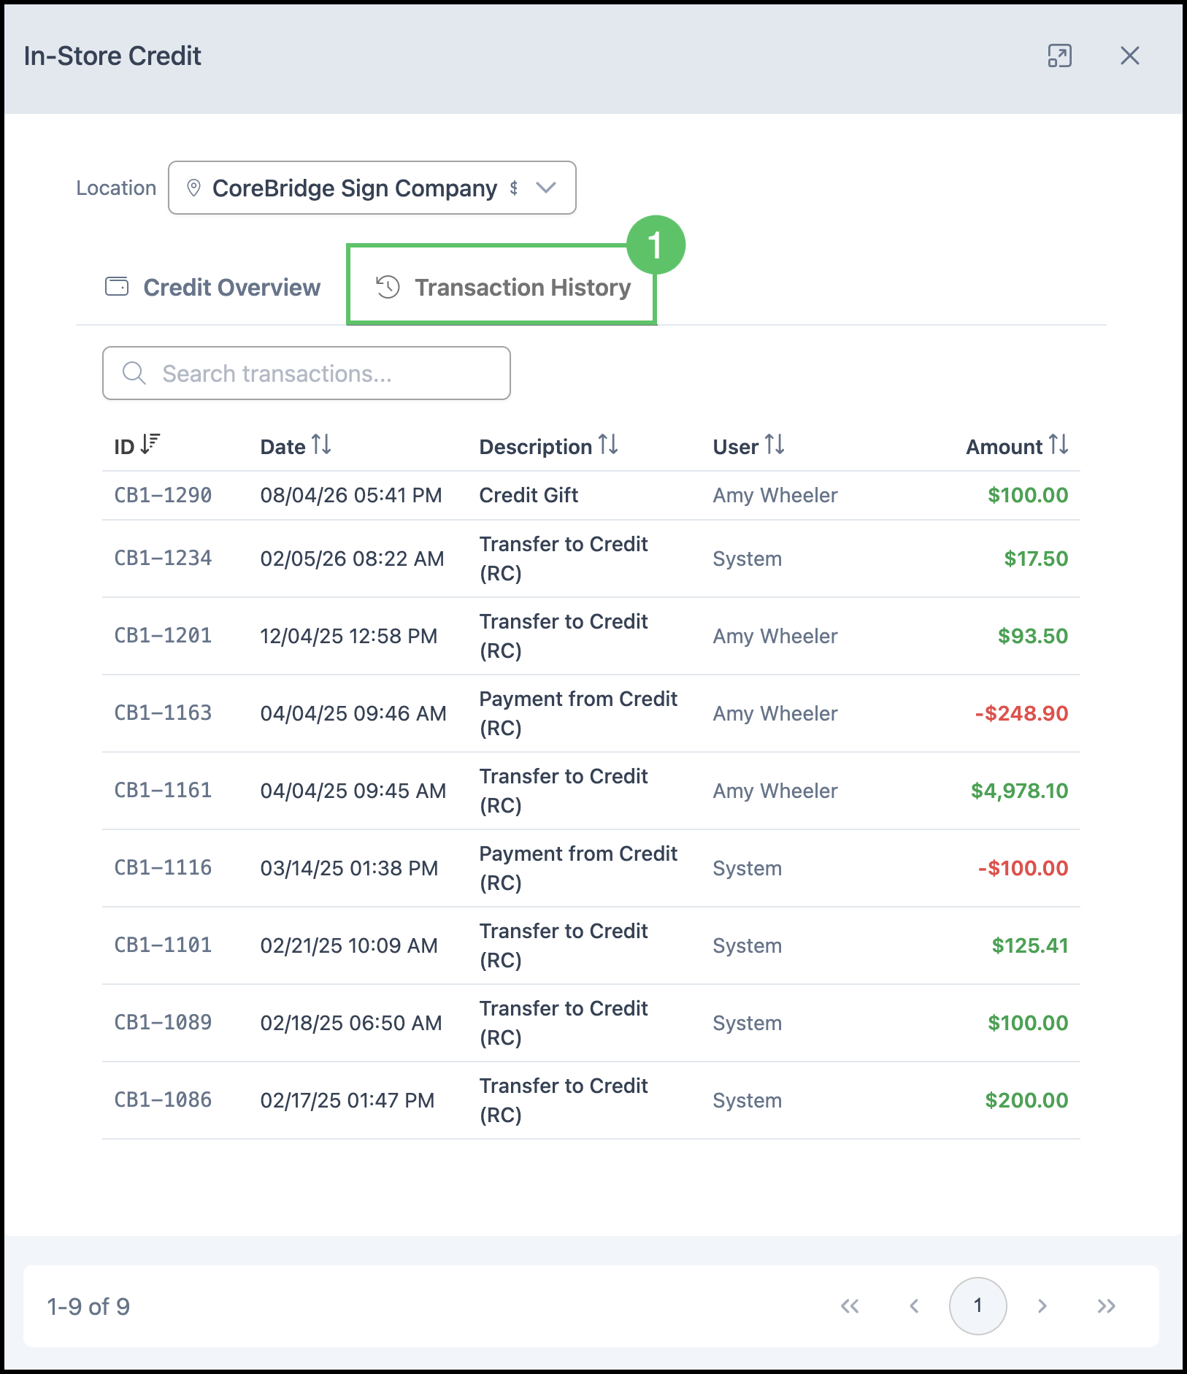Open dialog in pop-out window icon
This screenshot has height=1374, width=1187.
pyautogui.click(x=1059, y=55)
